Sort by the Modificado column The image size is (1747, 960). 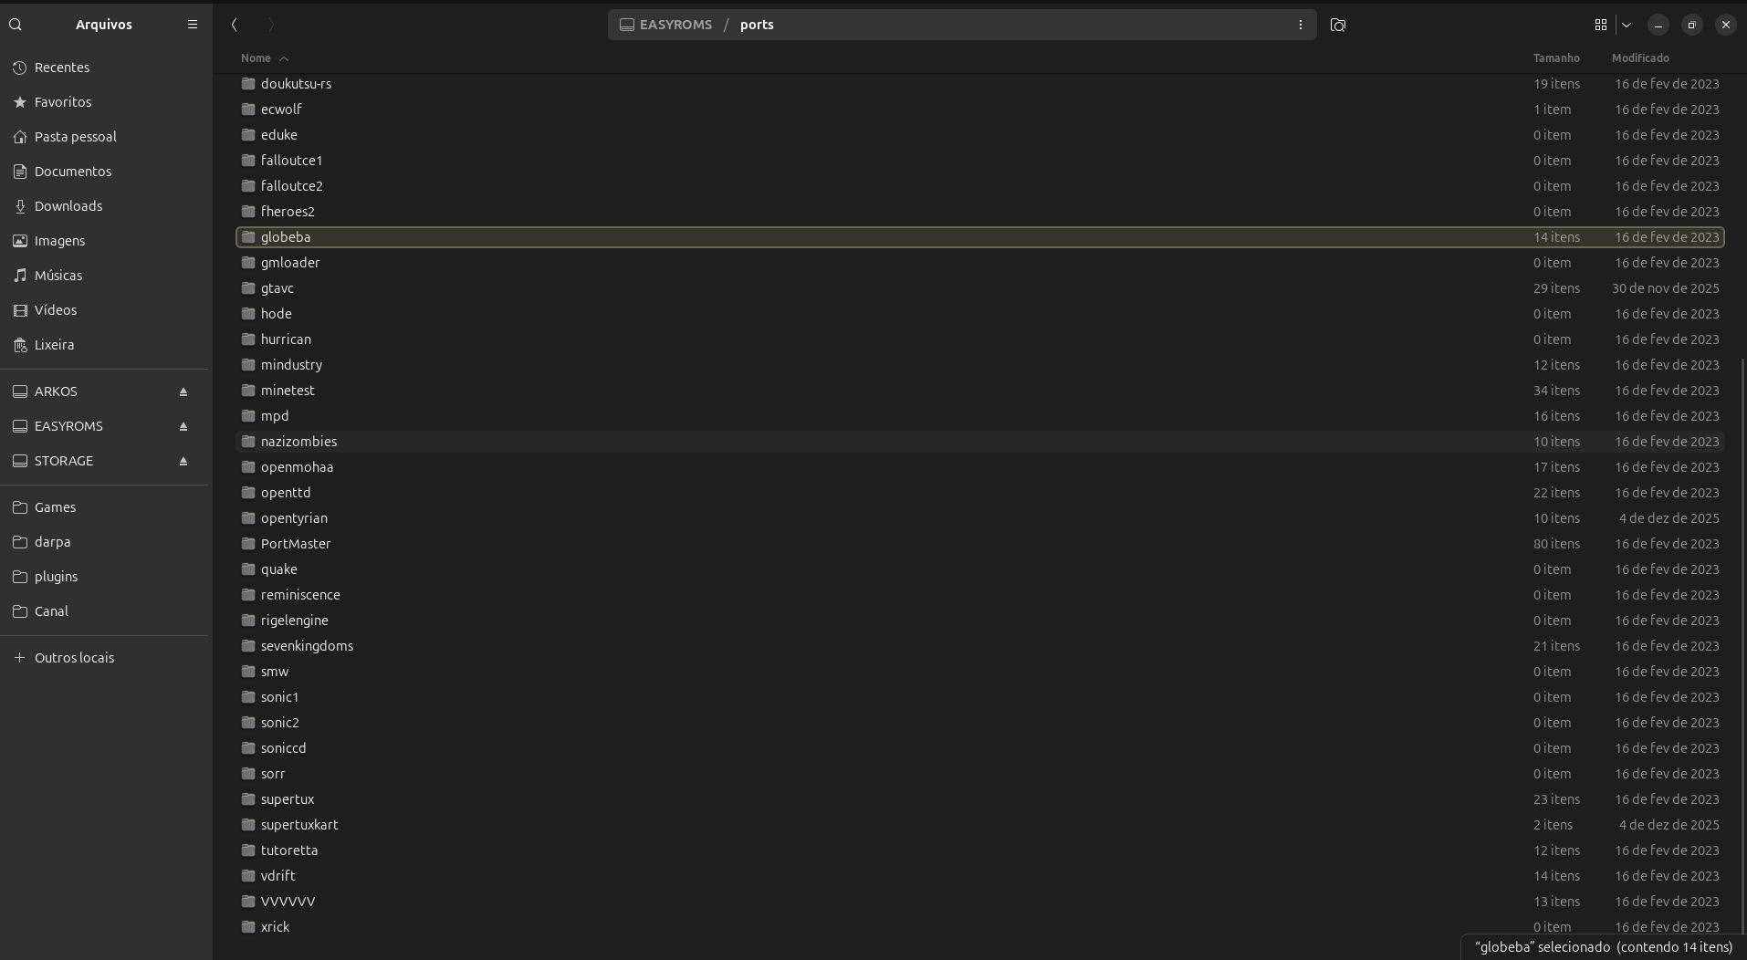coord(1639,58)
